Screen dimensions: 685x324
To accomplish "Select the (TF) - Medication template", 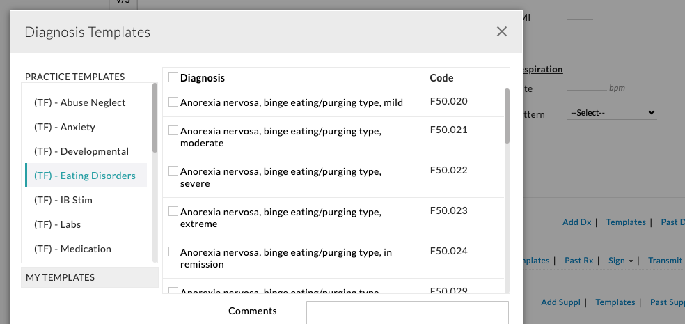I will click(x=72, y=249).
